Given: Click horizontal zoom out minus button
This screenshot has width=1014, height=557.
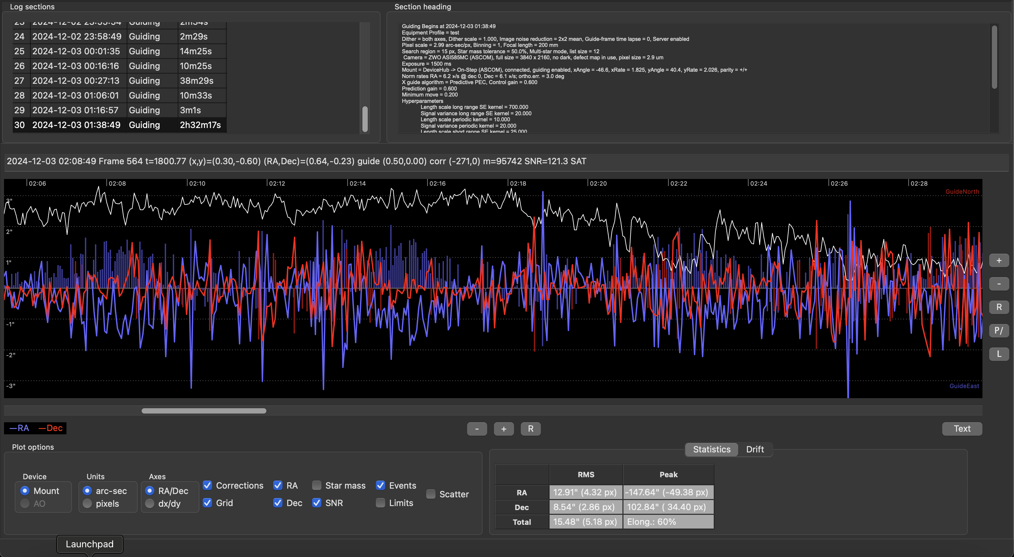Looking at the screenshot, I should (x=477, y=429).
